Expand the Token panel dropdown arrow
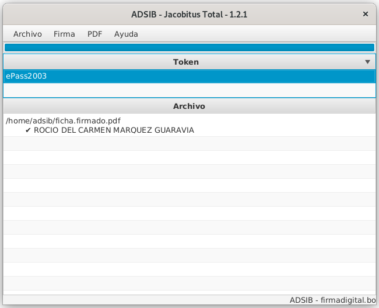379x308 pixels. [x=367, y=62]
